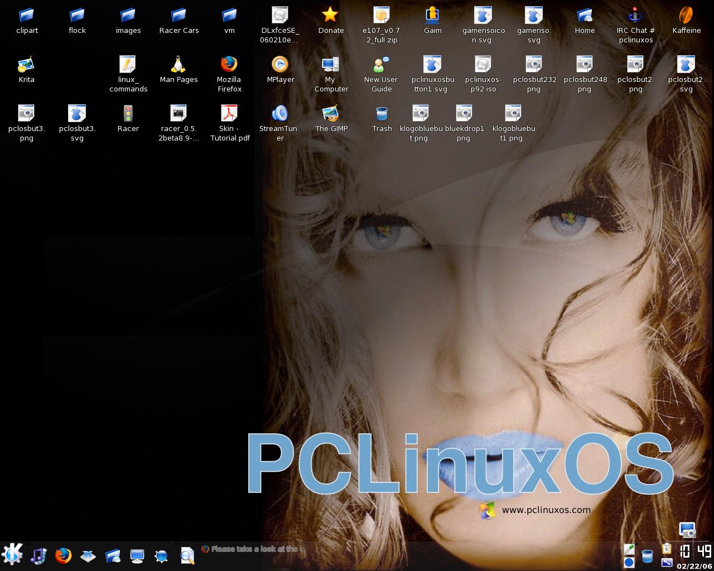Click the blue paper-plane icon in the panel

click(x=88, y=555)
